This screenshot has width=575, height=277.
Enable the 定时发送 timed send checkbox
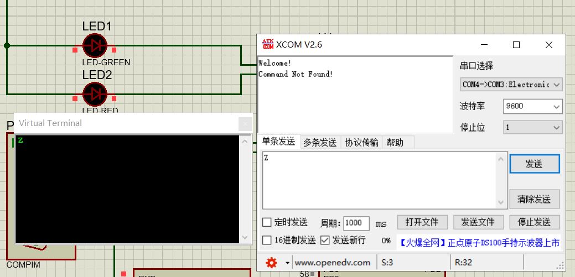pos(267,222)
